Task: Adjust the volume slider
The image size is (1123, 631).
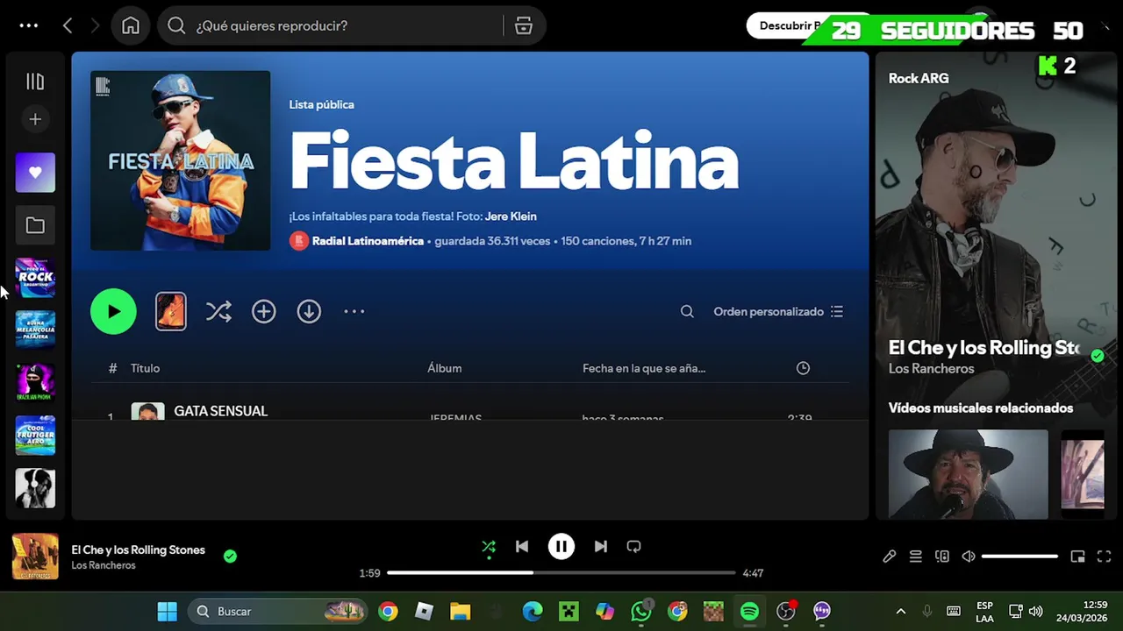Action: (1019, 557)
